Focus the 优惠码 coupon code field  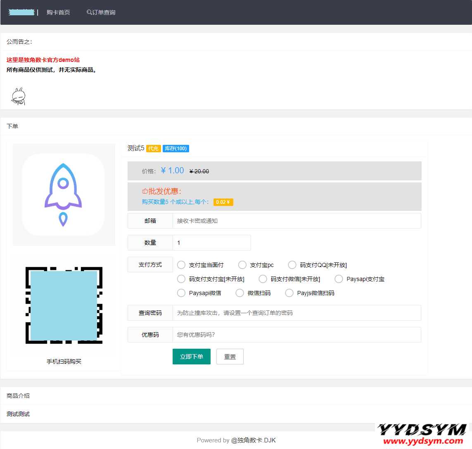296,335
